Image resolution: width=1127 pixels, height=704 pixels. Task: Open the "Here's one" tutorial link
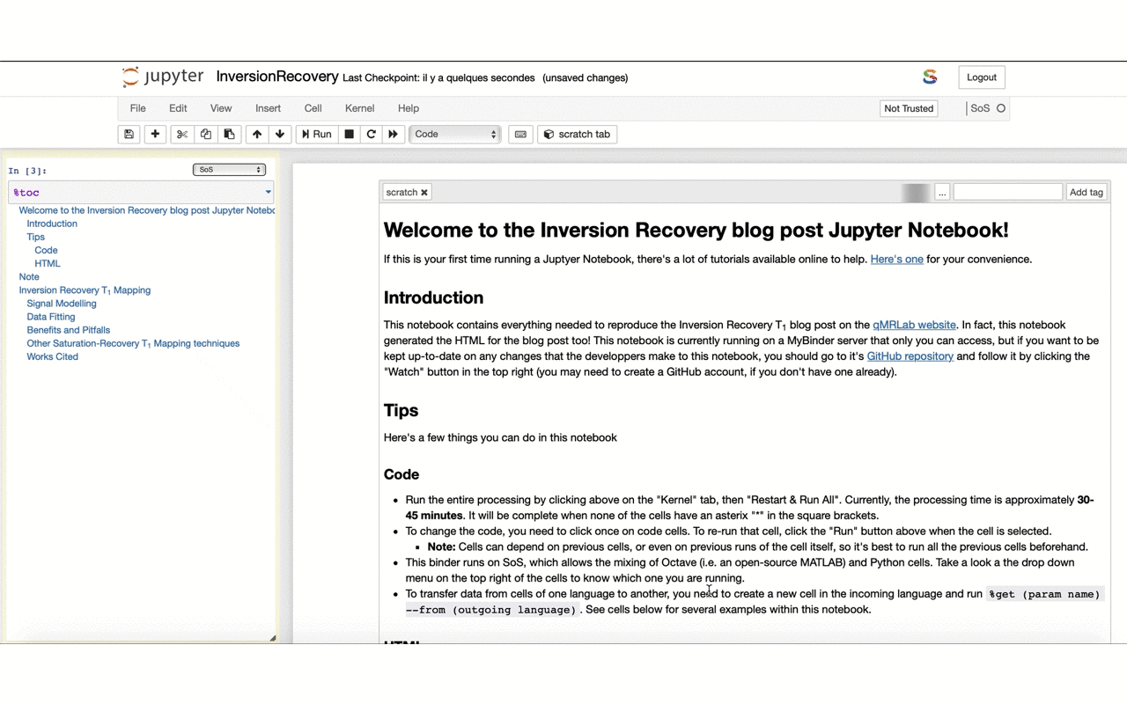click(896, 259)
